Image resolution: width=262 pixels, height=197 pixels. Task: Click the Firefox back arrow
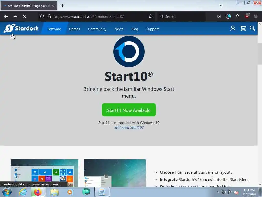tap(6, 17)
